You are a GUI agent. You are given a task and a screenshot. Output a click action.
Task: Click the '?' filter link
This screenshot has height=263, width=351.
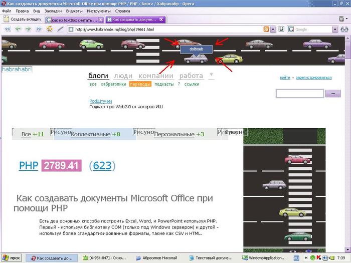[179, 84]
